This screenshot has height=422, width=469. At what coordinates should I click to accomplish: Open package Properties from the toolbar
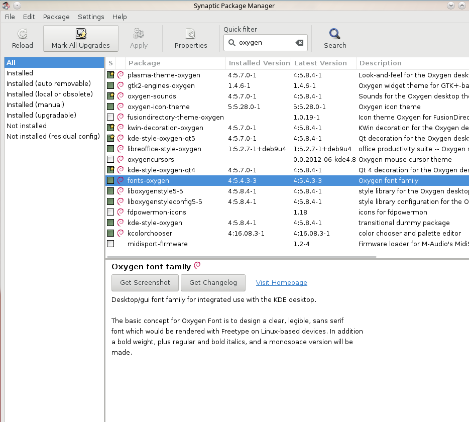click(x=191, y=34)
